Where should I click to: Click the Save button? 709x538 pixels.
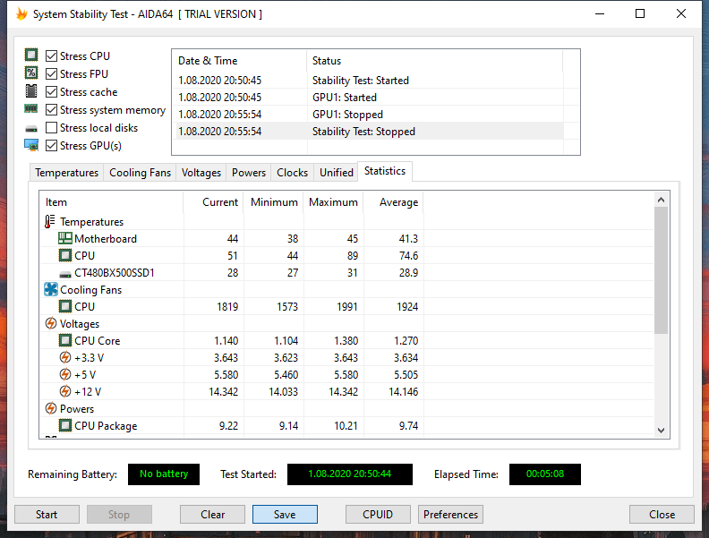tap(285, 515)
